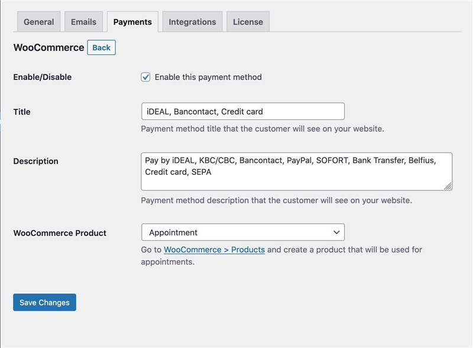Uncheck Enable this payment method checkbox
The width and height of the screenshot is (473, 348).
coord(145,77)
